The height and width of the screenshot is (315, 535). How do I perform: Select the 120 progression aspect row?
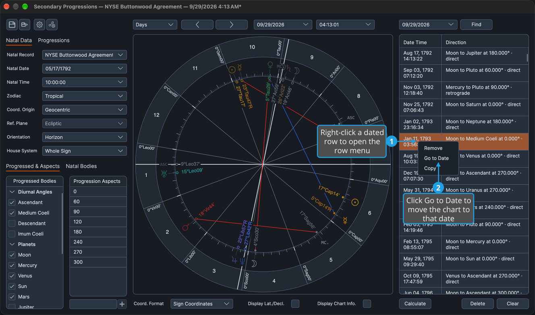98,222
